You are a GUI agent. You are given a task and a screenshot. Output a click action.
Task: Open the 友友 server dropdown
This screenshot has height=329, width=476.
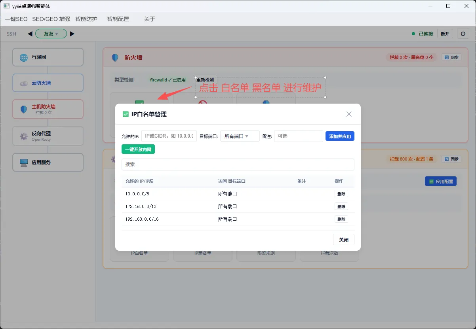[51, 34]
